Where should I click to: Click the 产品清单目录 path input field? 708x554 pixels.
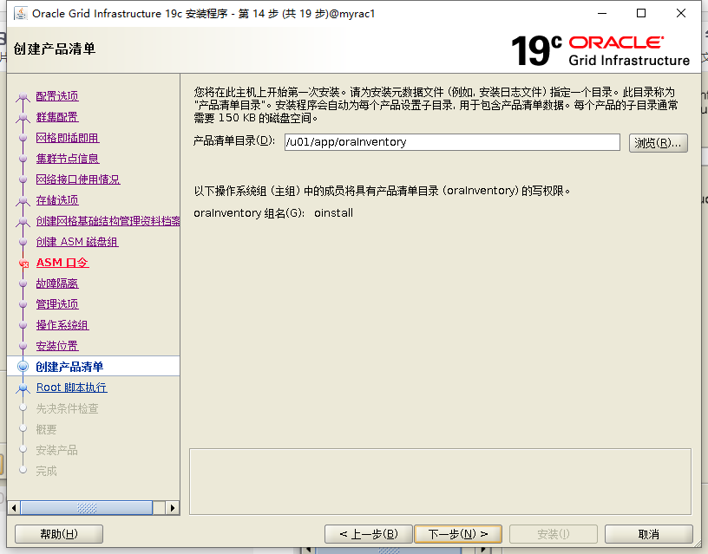click(x=452, y=142)
